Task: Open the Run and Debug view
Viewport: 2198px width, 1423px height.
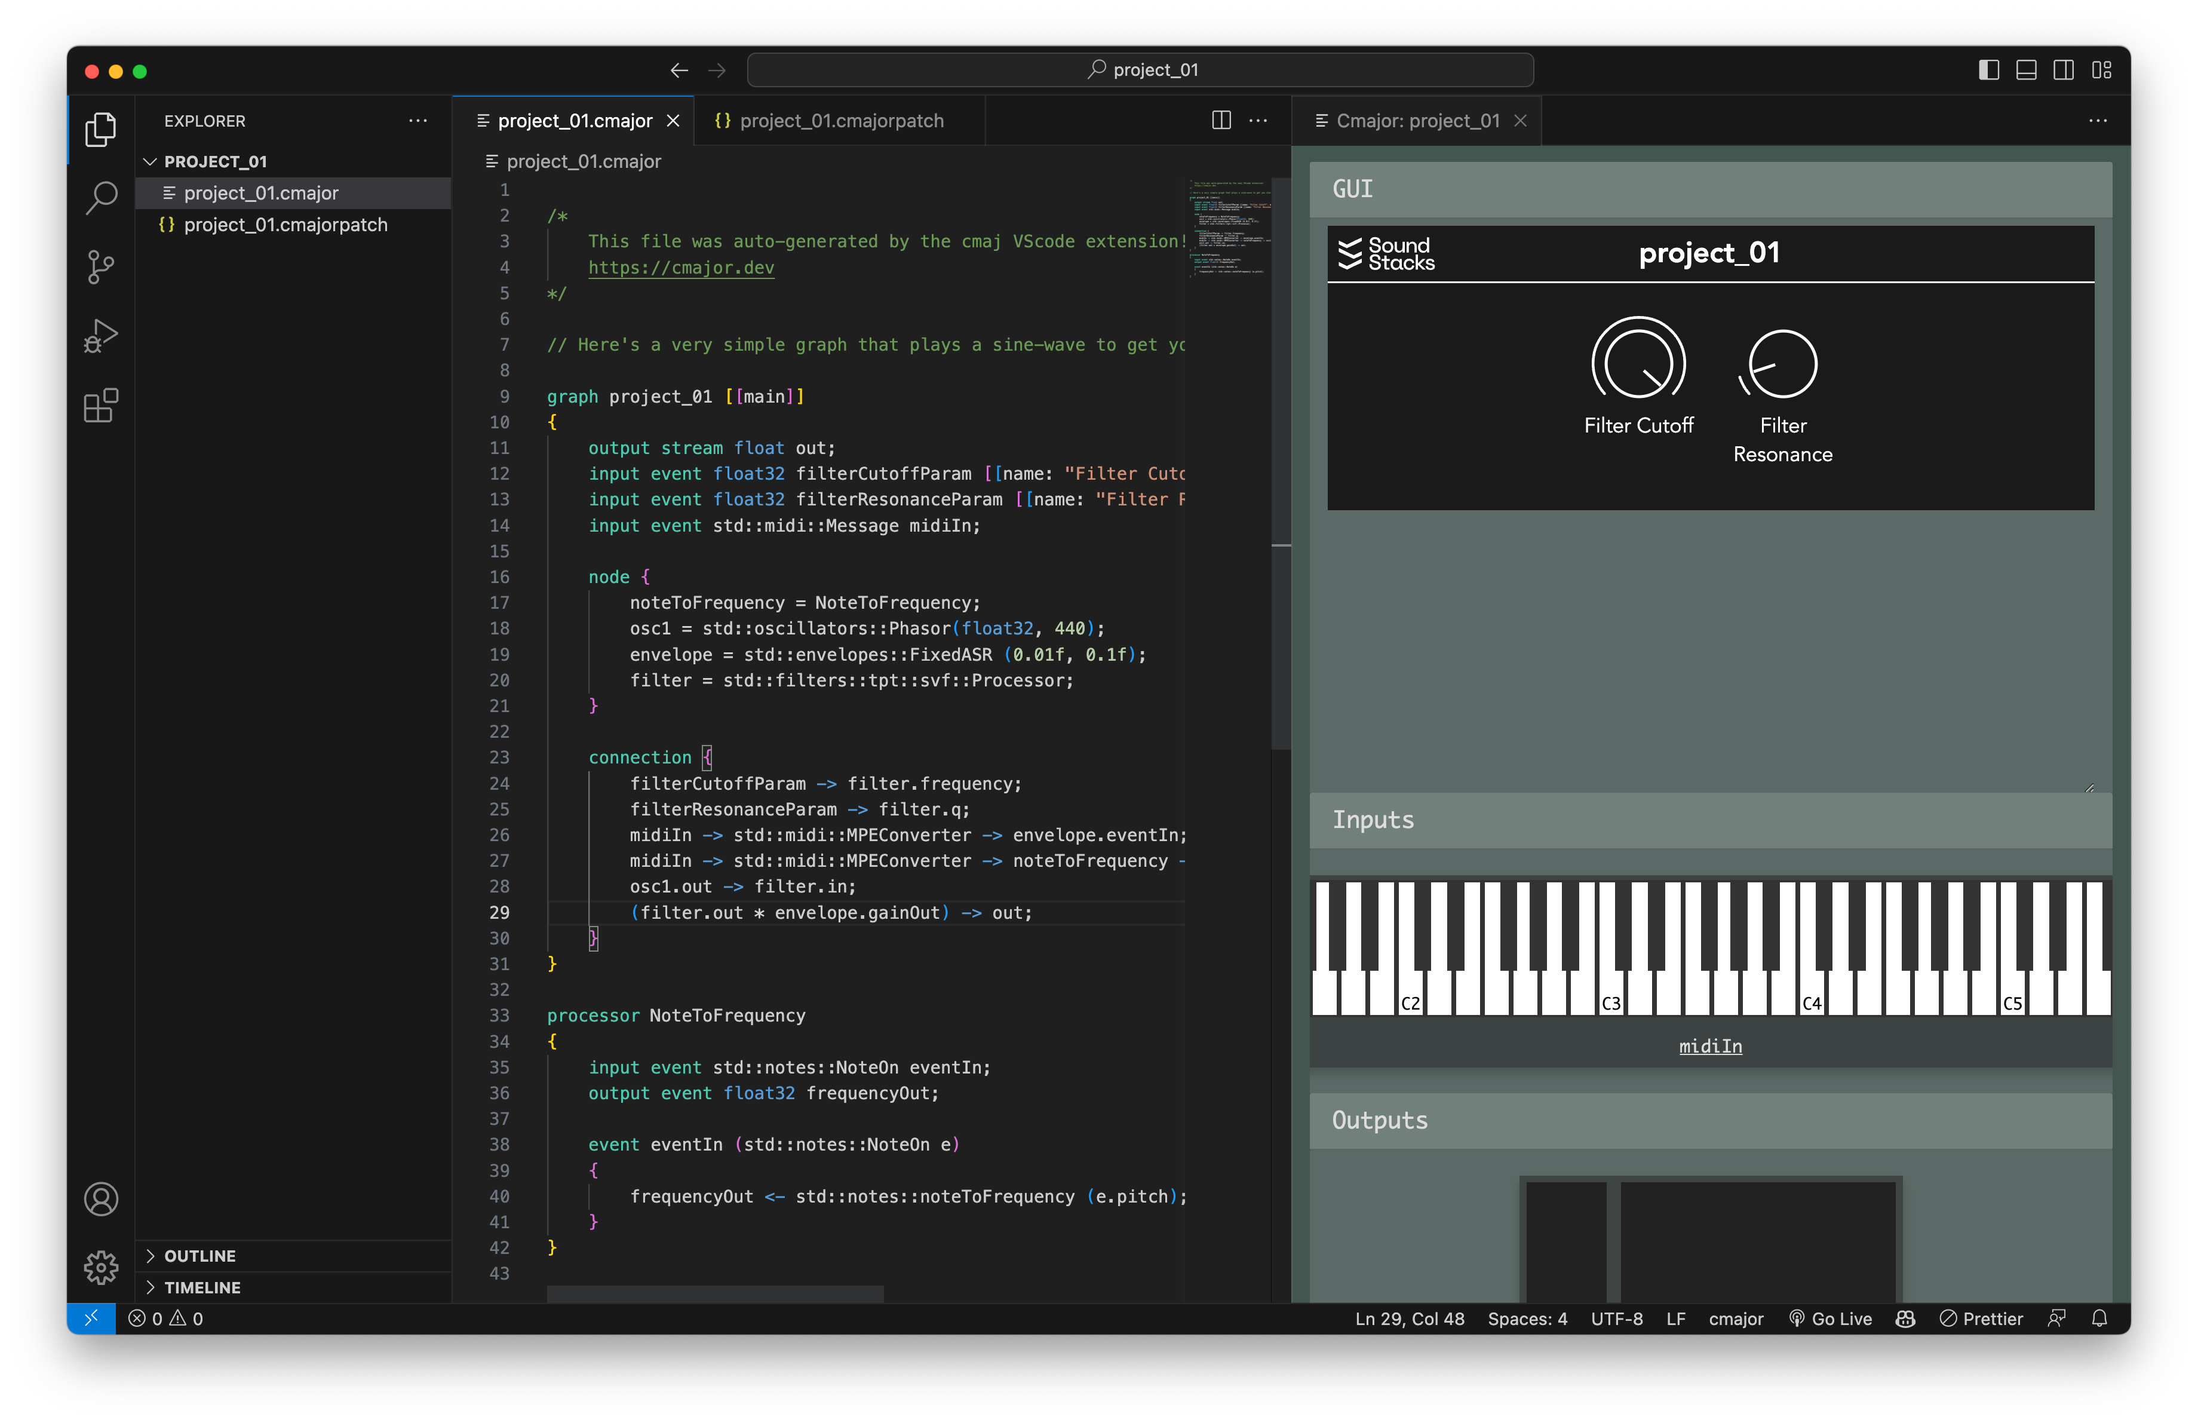Action: coord(101,336)
